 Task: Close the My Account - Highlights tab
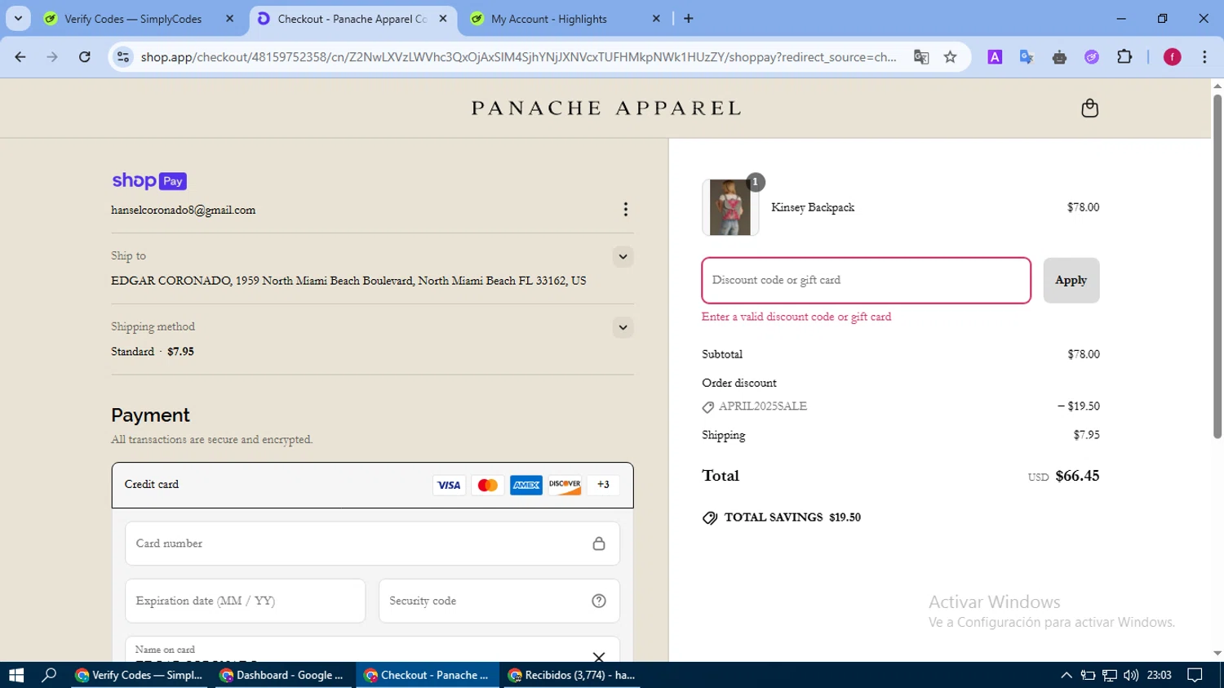click(x=656, y=19)
